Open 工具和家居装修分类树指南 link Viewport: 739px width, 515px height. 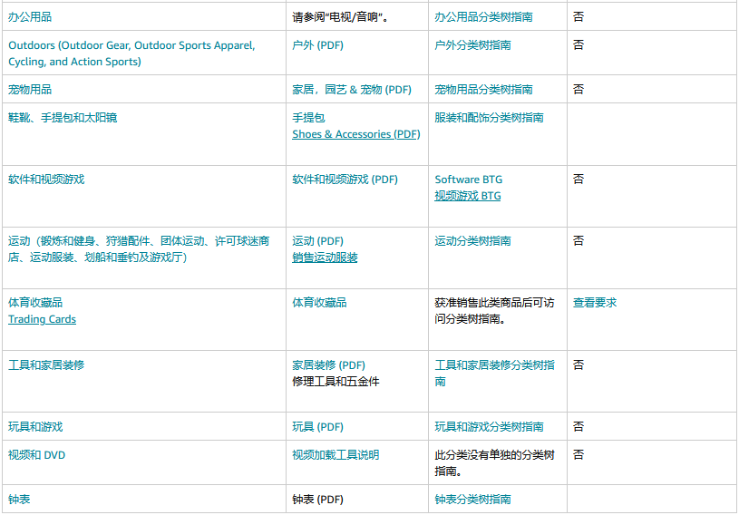[494, 374]
